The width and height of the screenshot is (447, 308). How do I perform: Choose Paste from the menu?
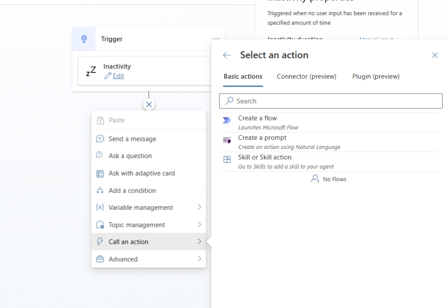click(x=148, y=120)
